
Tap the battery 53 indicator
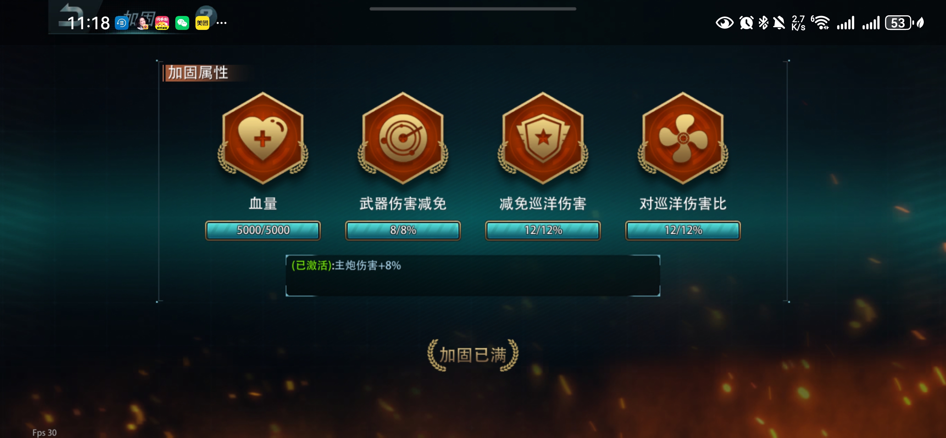coord(899,23)
